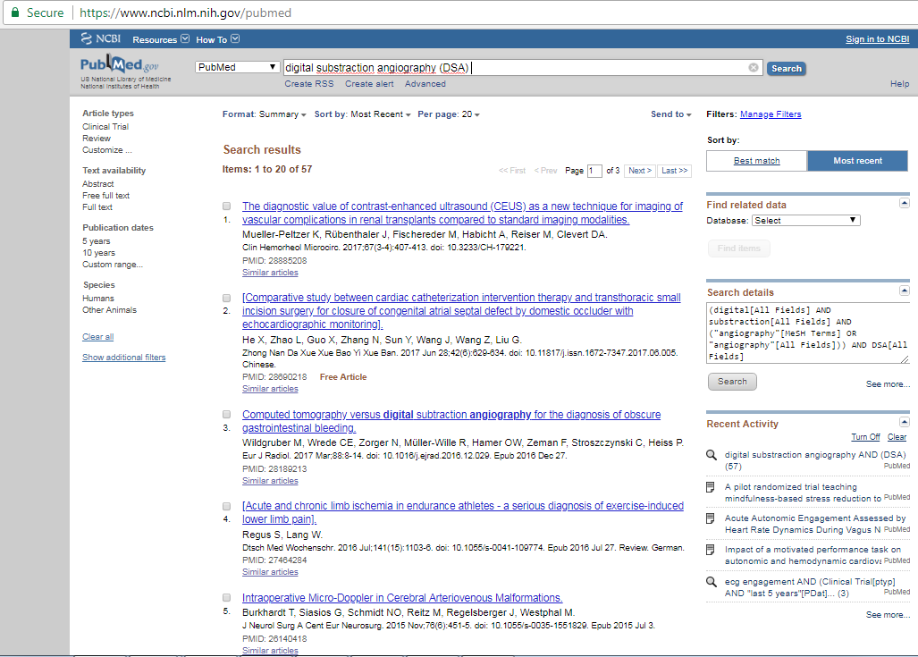Tick checkbox for the gastrointestinal bleeding article

tap(227, 415)
